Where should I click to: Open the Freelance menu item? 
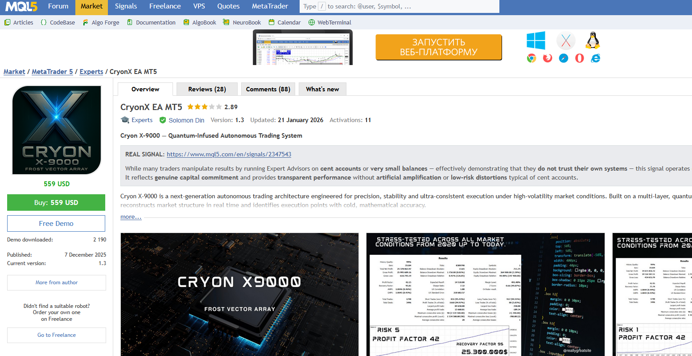coord(165,6)
